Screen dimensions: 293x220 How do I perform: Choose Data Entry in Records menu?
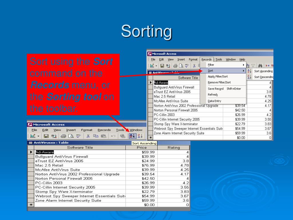coord(223,101)
